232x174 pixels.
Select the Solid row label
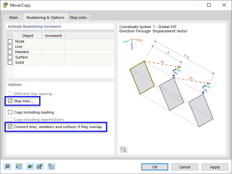[19, 62]
